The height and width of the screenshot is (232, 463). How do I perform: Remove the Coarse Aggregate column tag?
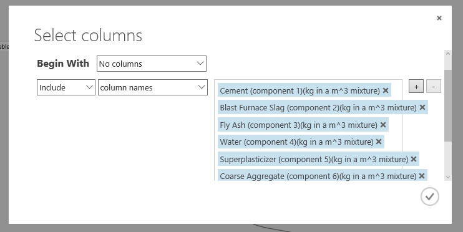[x=422, y=176]
